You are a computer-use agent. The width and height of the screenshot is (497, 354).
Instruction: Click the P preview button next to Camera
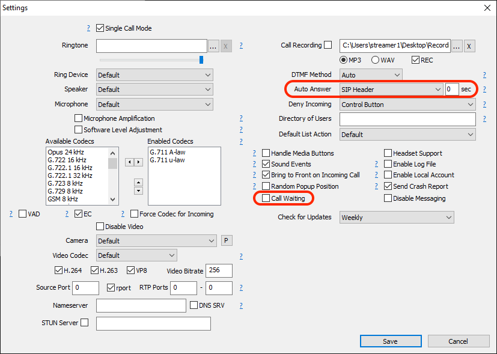click(x=227, y=240)
